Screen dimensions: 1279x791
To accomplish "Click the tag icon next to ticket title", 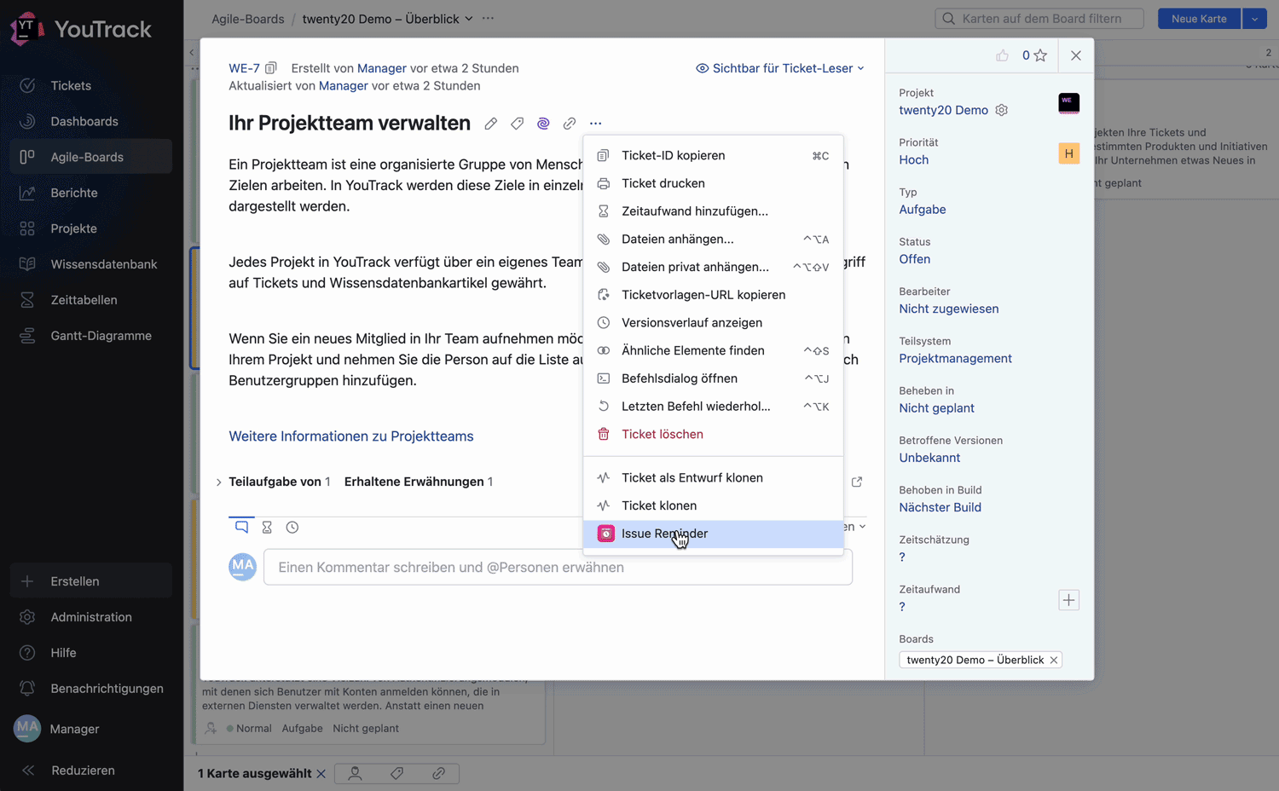I will (x=517, y=124).
